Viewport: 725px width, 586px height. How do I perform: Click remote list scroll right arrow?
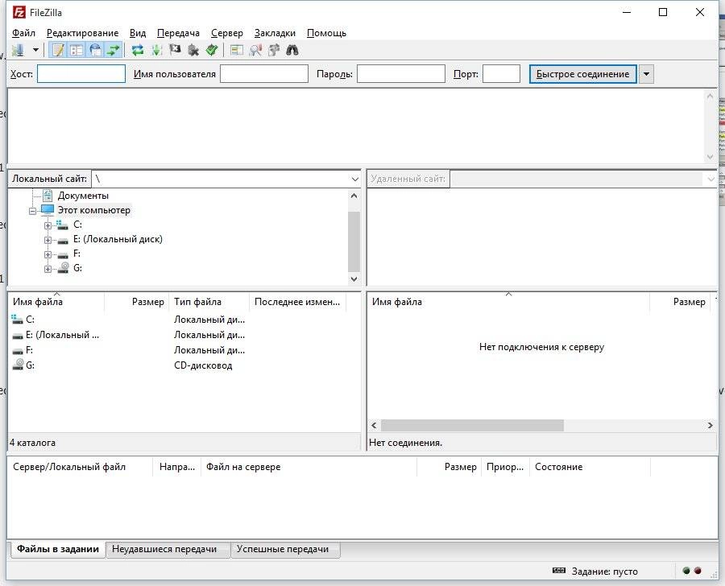point(710,425)
